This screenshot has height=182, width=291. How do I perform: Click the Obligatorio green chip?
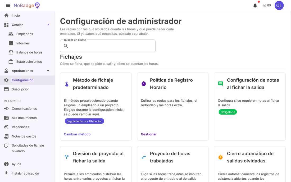(x=228, y=112)
